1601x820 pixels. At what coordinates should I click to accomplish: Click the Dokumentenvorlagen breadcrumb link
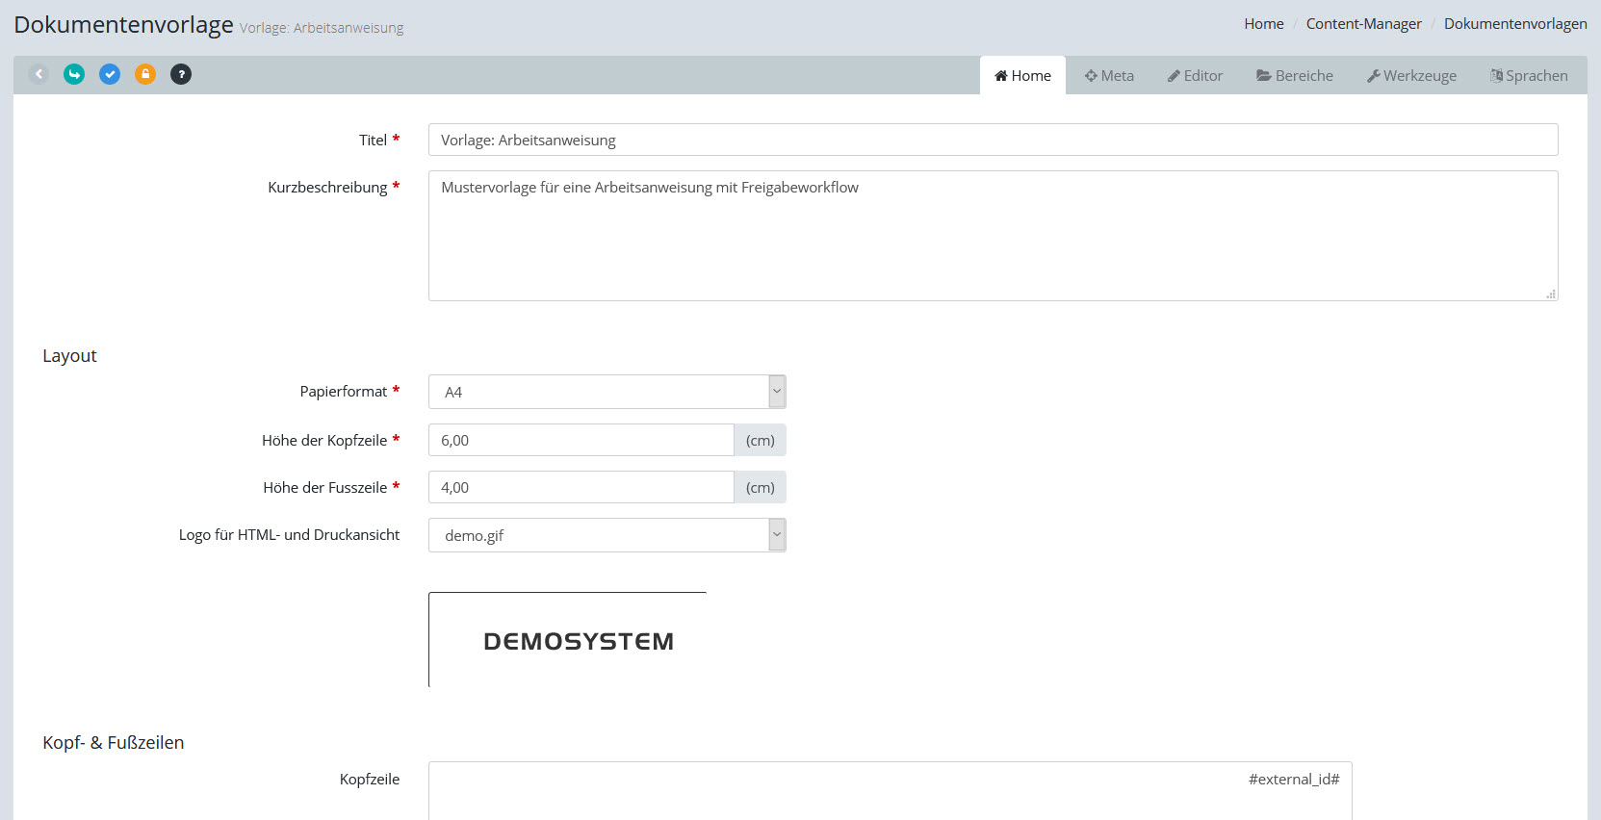click(x=1515, y=24)
